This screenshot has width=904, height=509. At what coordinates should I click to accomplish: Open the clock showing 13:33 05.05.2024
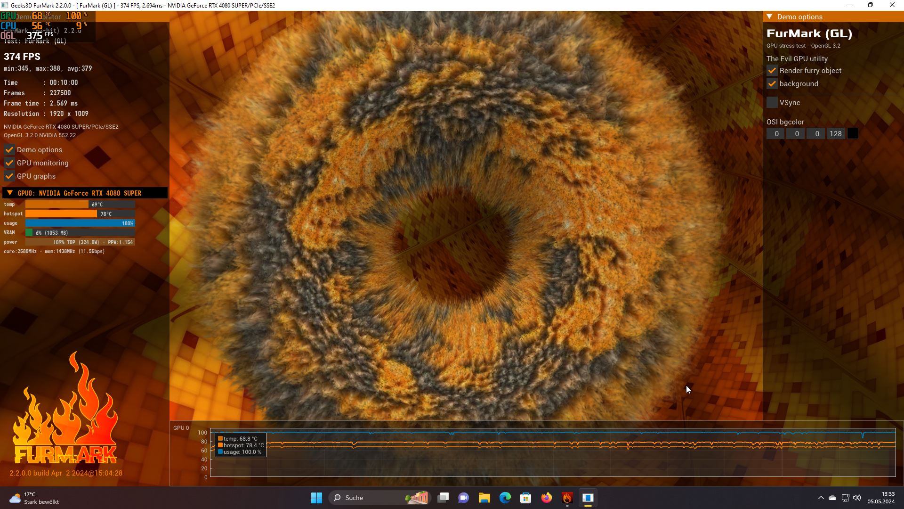(x=881, y=498)
